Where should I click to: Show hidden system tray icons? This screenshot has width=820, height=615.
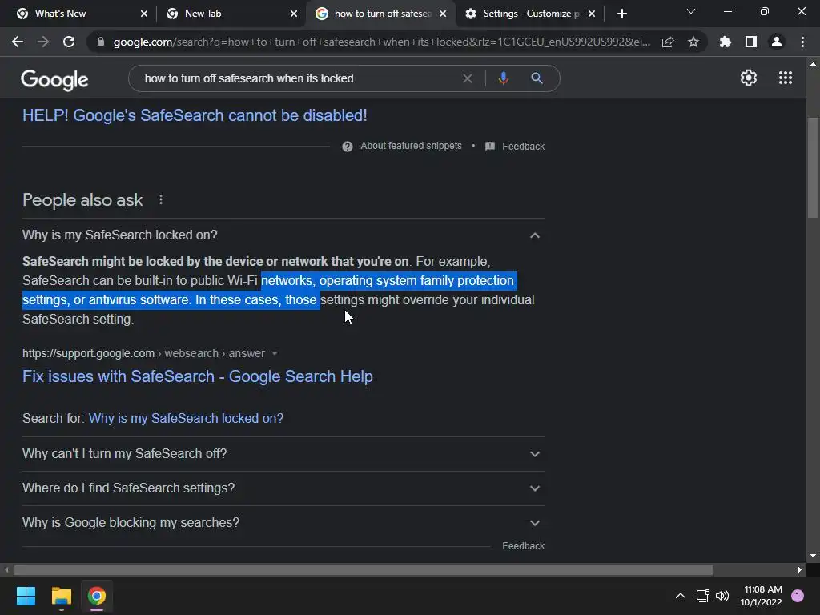coord(681,596)
